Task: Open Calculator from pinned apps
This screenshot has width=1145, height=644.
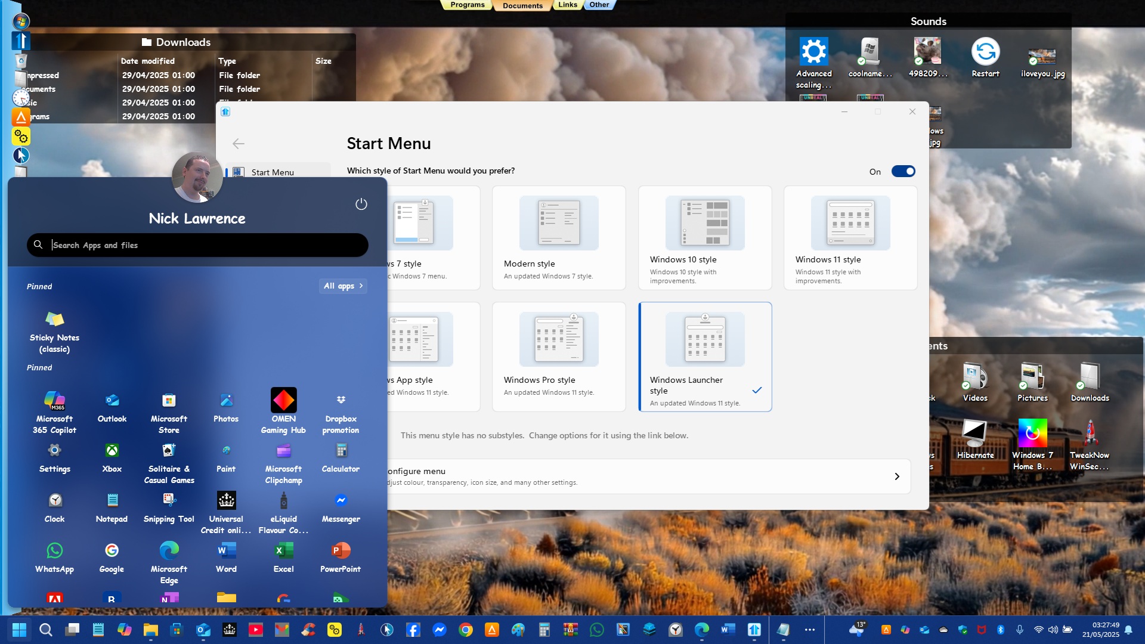Action: point(341,457)
